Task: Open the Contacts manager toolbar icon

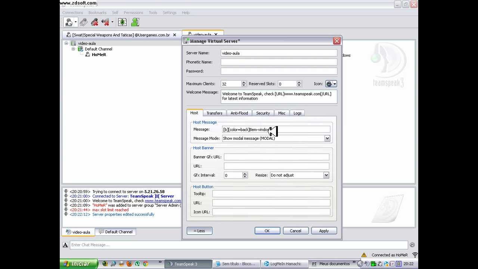Action: [135, 22]
